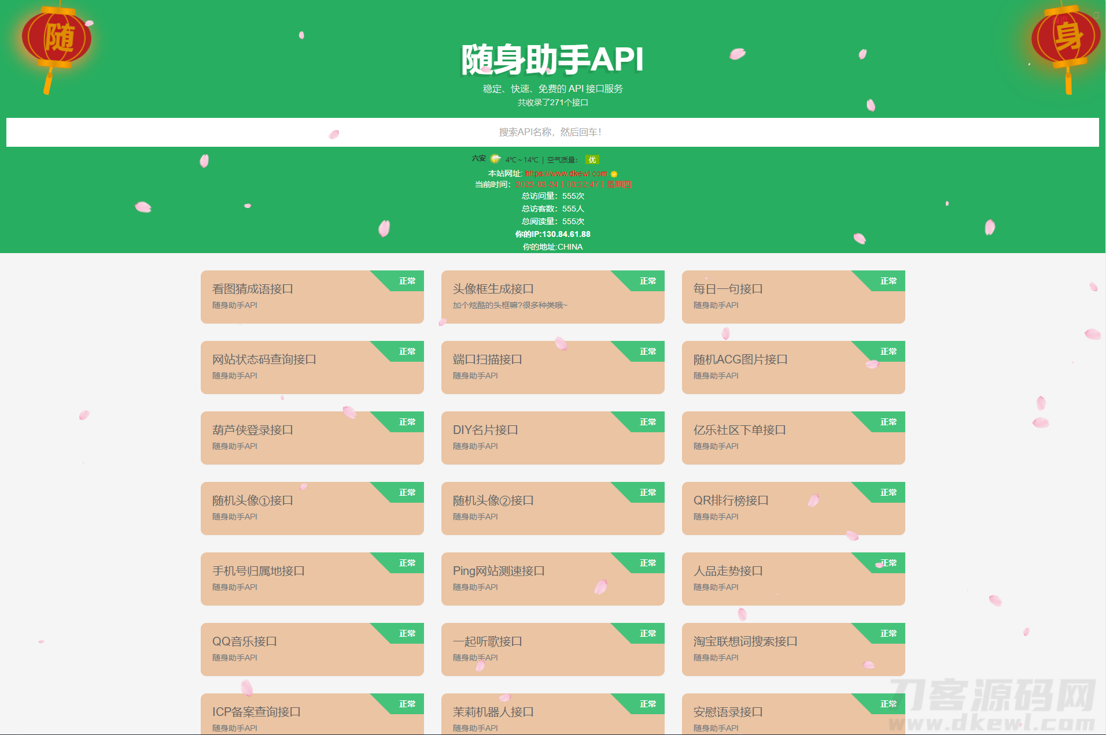Image resolution: width=1106 pixels, height=735 pixels.
Task: Click the 正常 badge on 端口扫描接口 card
Action: (647, 351)
